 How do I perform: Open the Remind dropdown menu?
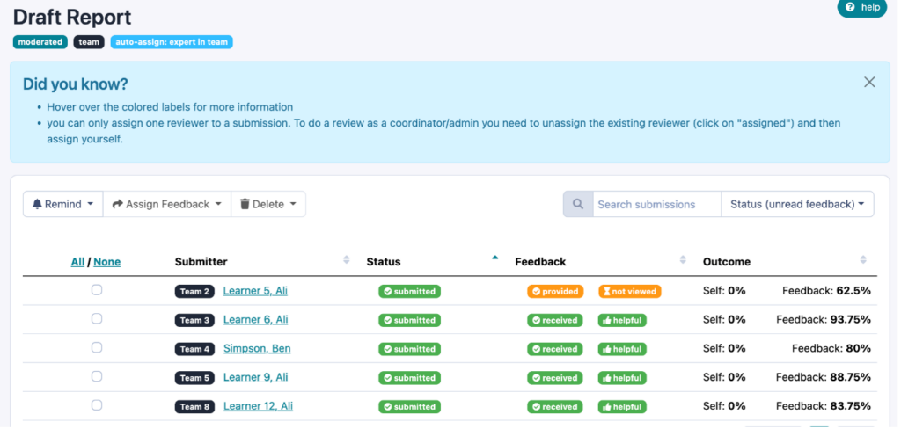(62, 204)
